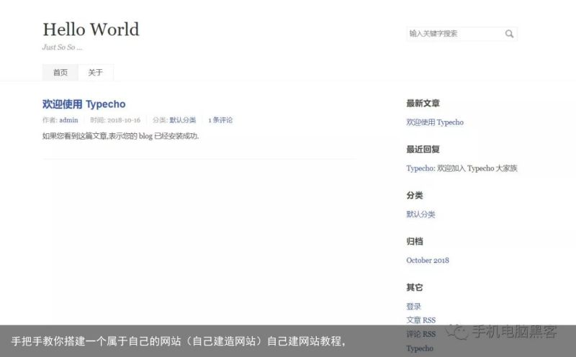576x357 pixels.
Task: Open the 默认分类 link in post meta
Action: 183,120
